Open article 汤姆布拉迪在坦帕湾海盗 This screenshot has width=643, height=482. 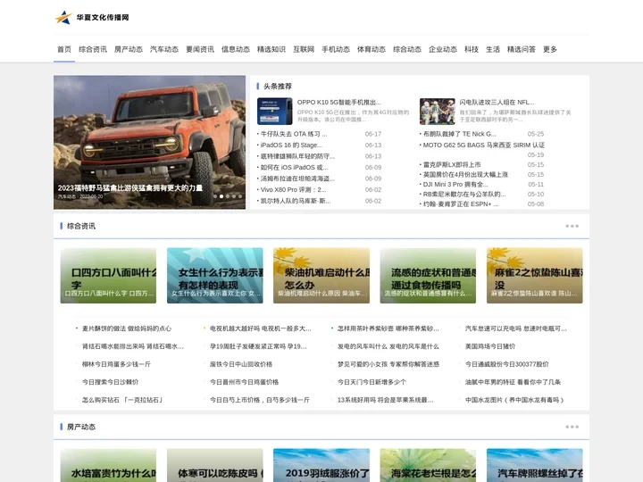(x=297, y=179)
